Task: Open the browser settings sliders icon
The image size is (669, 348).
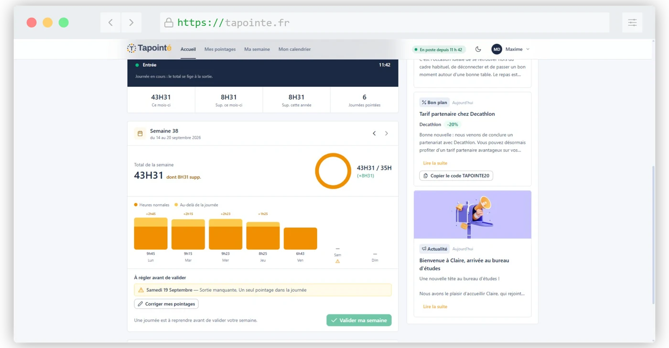Action: pos(632,22)
